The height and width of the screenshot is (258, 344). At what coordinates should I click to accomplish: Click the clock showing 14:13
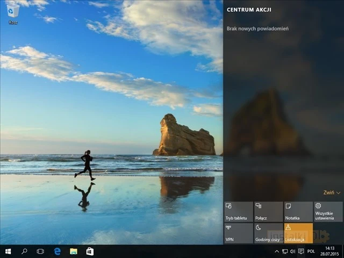(330, 251)
